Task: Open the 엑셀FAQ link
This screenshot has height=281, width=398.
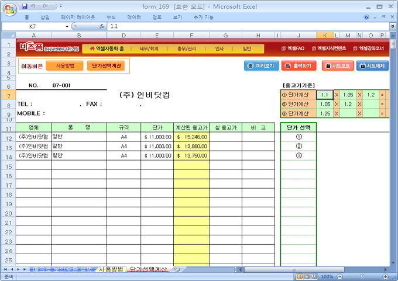Action: [292, 48]
